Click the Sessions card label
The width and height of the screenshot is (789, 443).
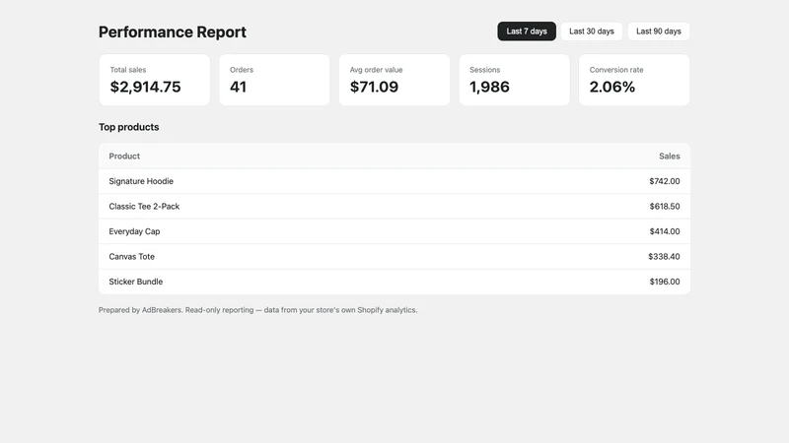[x=484, y=70]
